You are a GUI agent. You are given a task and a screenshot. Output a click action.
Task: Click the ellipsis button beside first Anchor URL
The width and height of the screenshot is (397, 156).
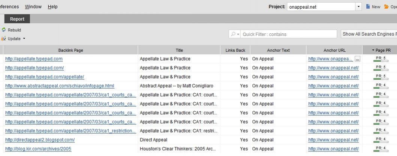[357, 59]
